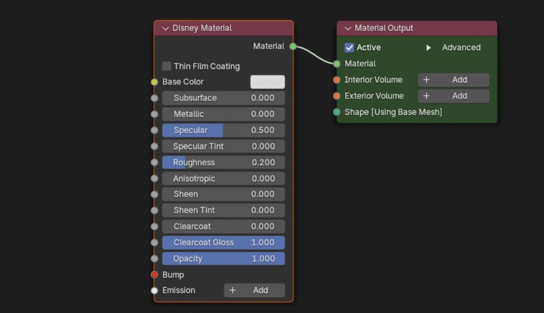
Task: Add an Exterior Volume
Action: (453, 96)
